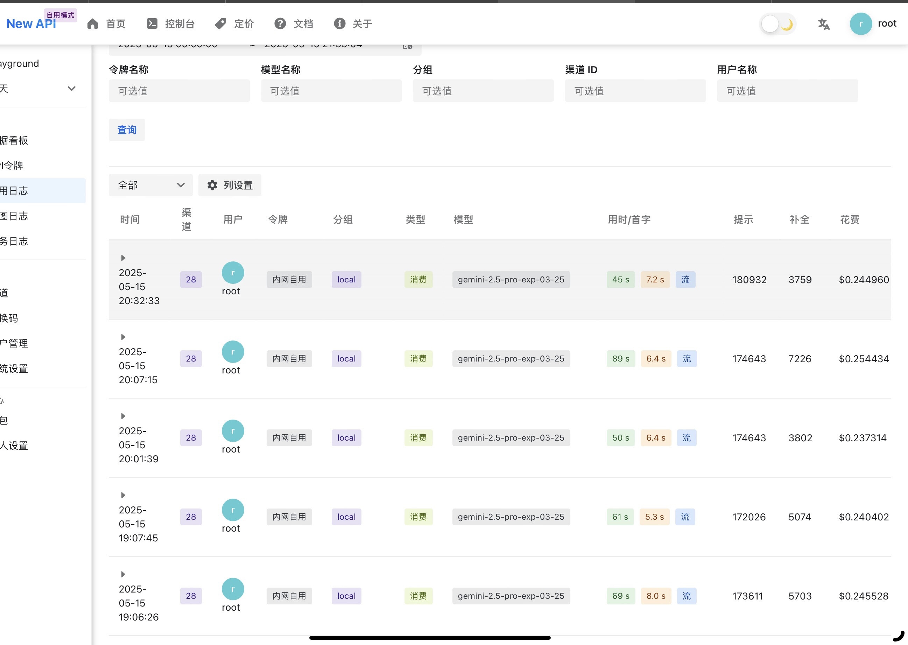Click the gemini-2.5-pro-exp-03-25 tag in first row
This screenshot has width=908, height=645.
[x=511, y=280]
